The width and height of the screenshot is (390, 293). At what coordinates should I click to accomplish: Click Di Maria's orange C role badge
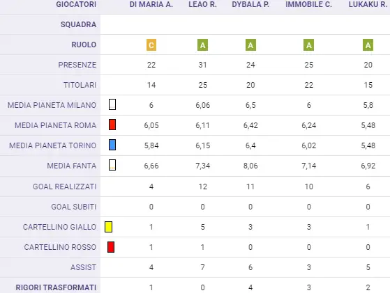click(x=151, y=45)
